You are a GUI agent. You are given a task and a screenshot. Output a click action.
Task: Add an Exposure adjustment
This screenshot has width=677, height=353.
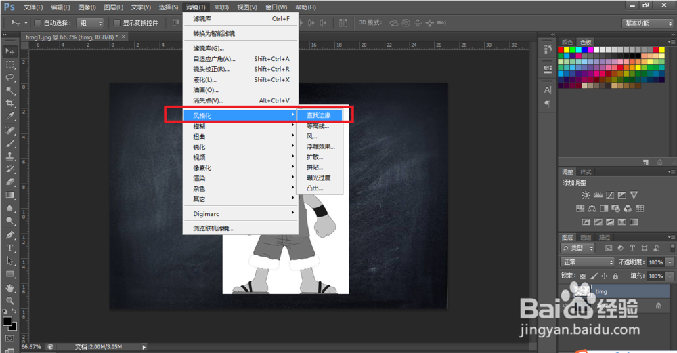coord(621,195)
